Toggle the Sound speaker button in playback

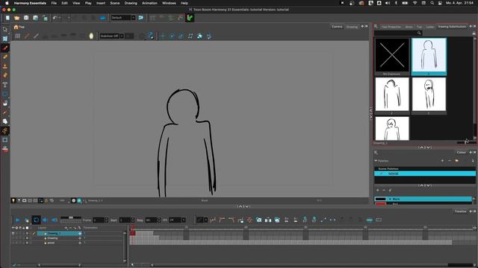[45, 220]
